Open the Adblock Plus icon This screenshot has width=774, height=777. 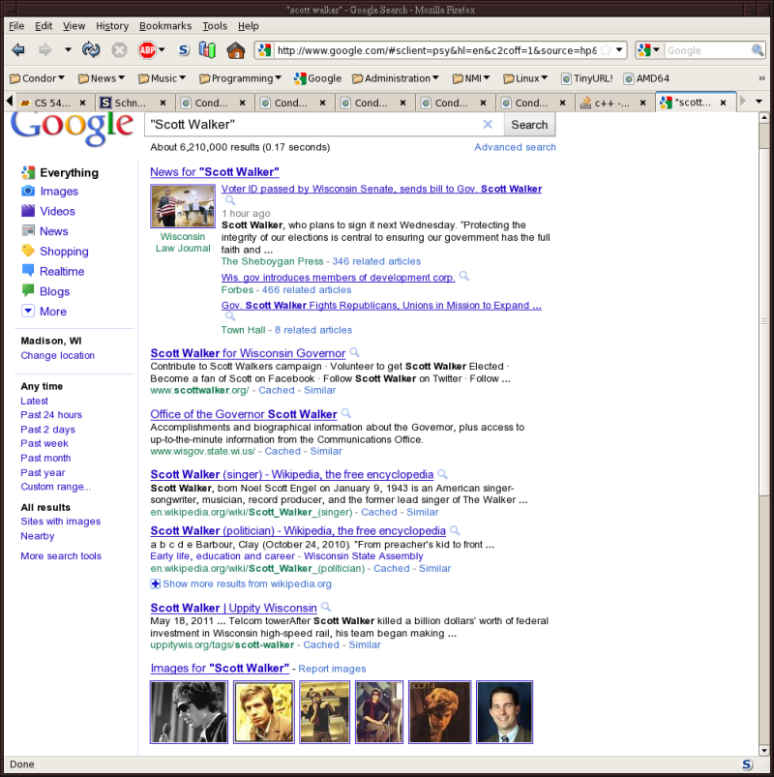pyautogui.click(x=147, y=50)
